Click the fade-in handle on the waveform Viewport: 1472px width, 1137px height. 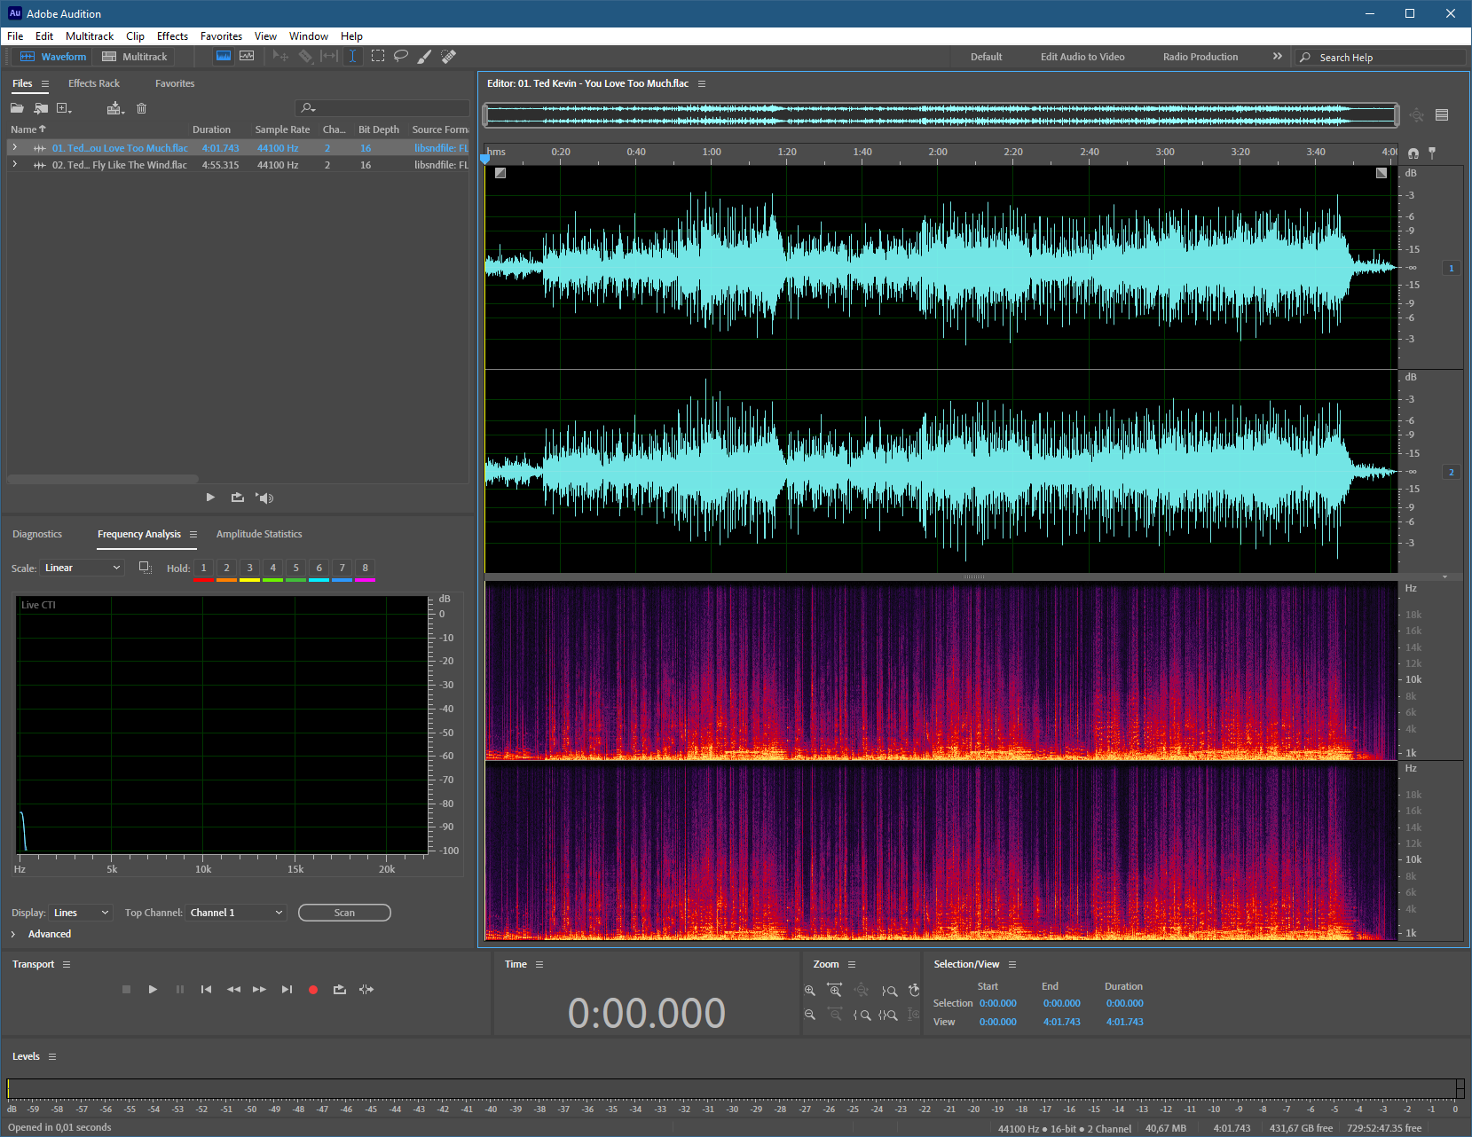tap(500, 173)
